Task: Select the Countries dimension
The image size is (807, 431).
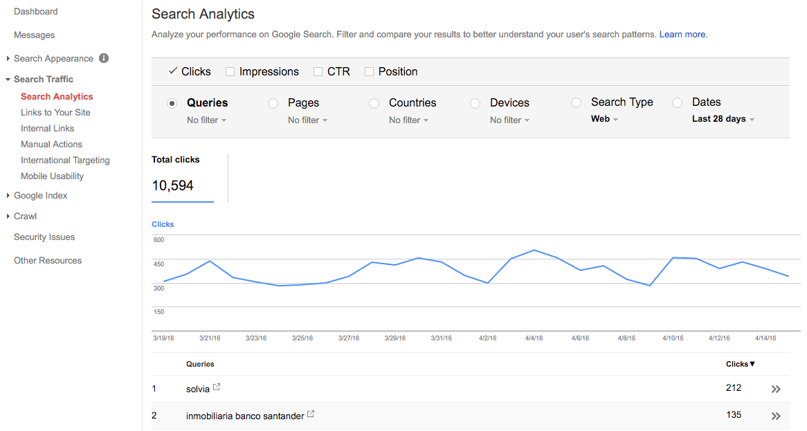Action: [374, 102]
